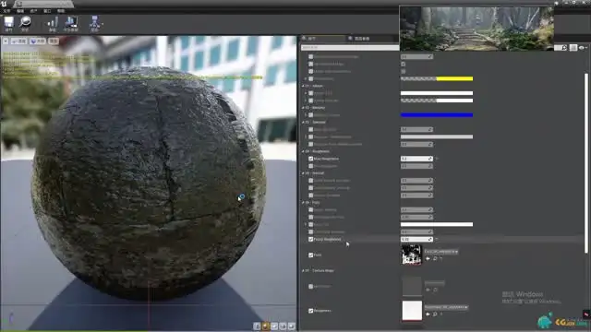
Task: Click the Params bar-chart toolbar icon
Action: [x=53, y=22]
